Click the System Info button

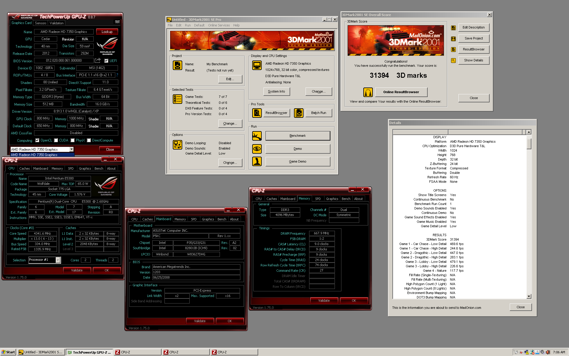[276, 91]
